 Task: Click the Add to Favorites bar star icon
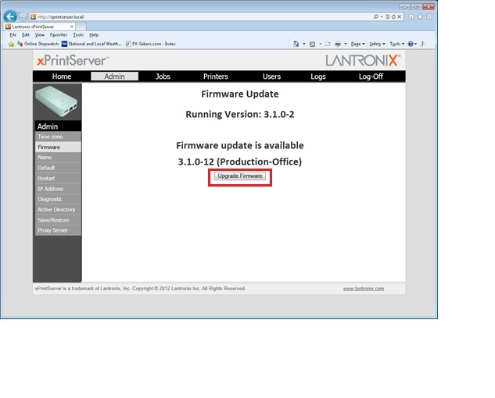click(11, 44)
